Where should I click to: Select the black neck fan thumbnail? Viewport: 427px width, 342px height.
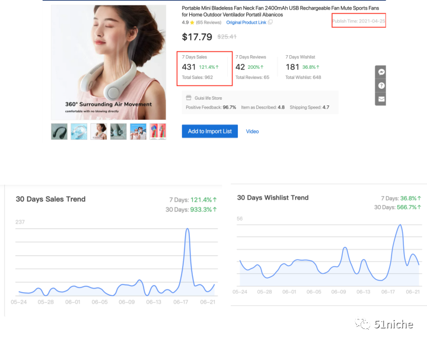[59, 132]
